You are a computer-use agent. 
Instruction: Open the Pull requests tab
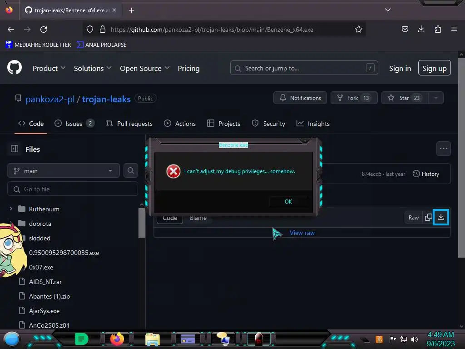pyautogui.click(x=129, y=124)
